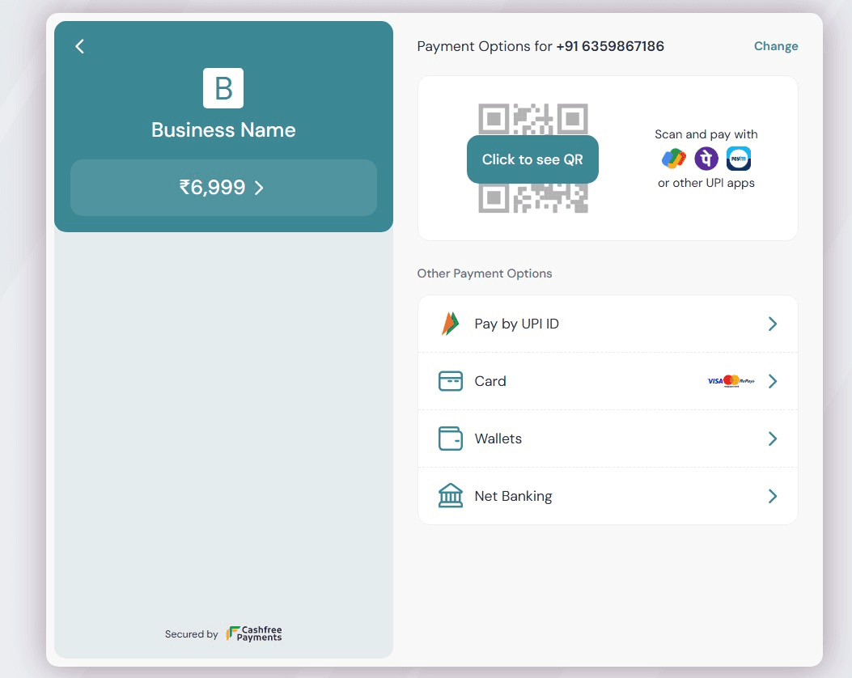Click the Cashfree Payments logo
This screenshot has height=678, width=852.
click(x=254, y=634)
